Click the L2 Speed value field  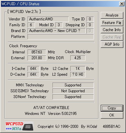coord(78,74)
